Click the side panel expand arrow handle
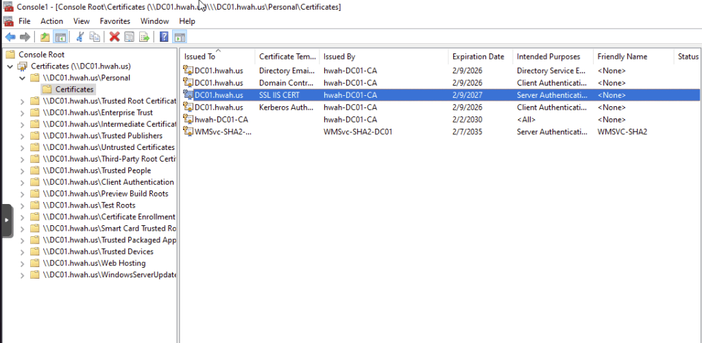 pos(7,220)
